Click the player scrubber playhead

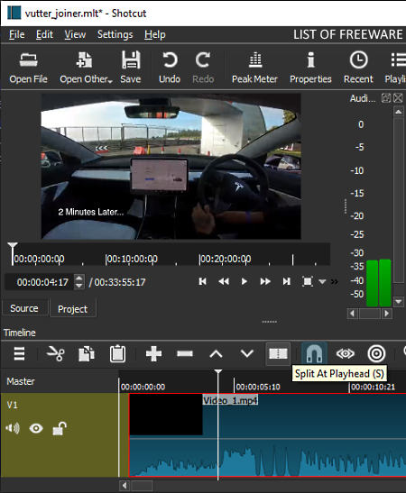(x=13, y=245)
